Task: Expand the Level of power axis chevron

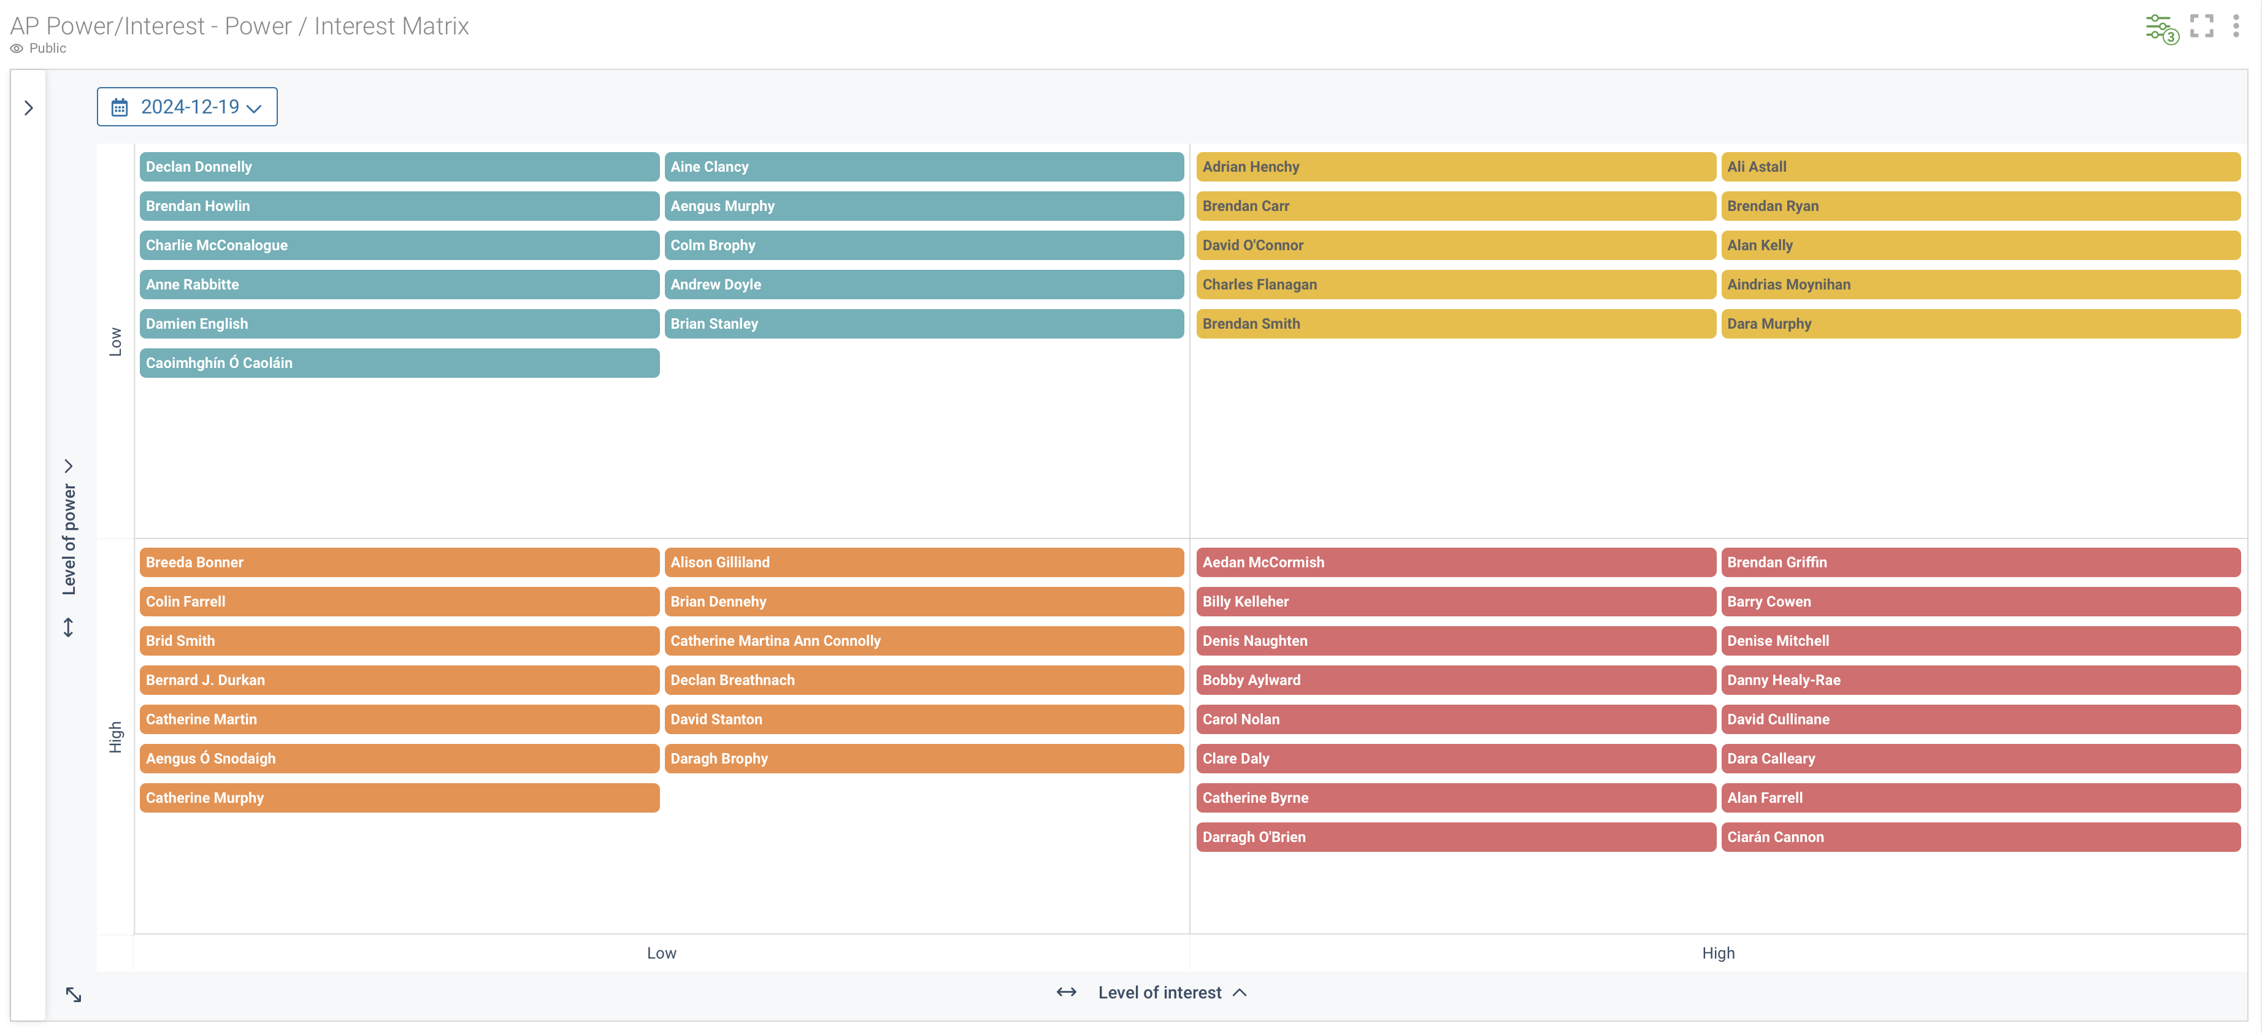Action: [x=69, y=465]
